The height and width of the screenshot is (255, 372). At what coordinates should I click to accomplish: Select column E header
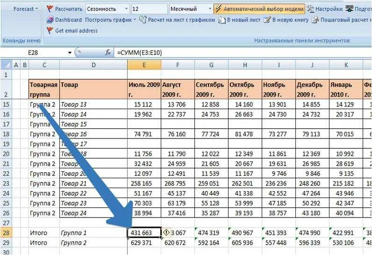point(144,65)
